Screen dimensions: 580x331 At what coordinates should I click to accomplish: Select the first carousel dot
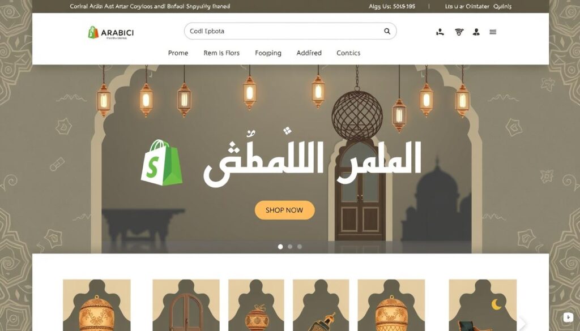(x=280, y=246)
